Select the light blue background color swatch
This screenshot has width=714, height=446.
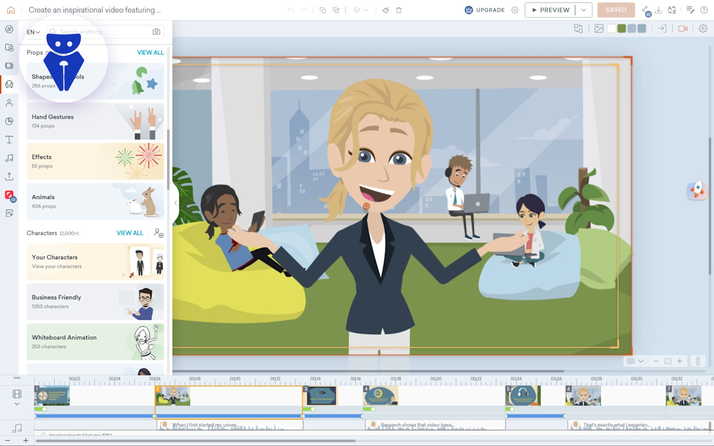[x=632, y=29]
